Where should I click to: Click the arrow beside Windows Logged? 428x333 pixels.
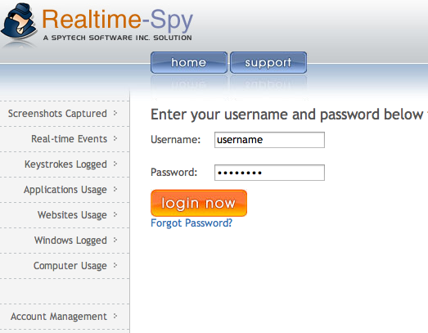(115, 240)
